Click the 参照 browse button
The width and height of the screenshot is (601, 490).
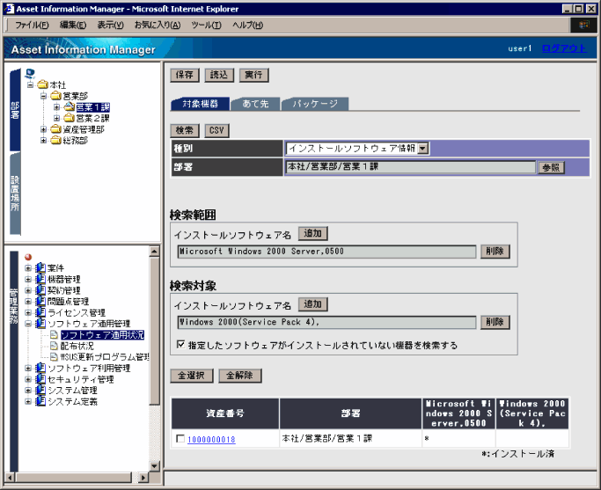pyautogui.click(x=551, y=167)
